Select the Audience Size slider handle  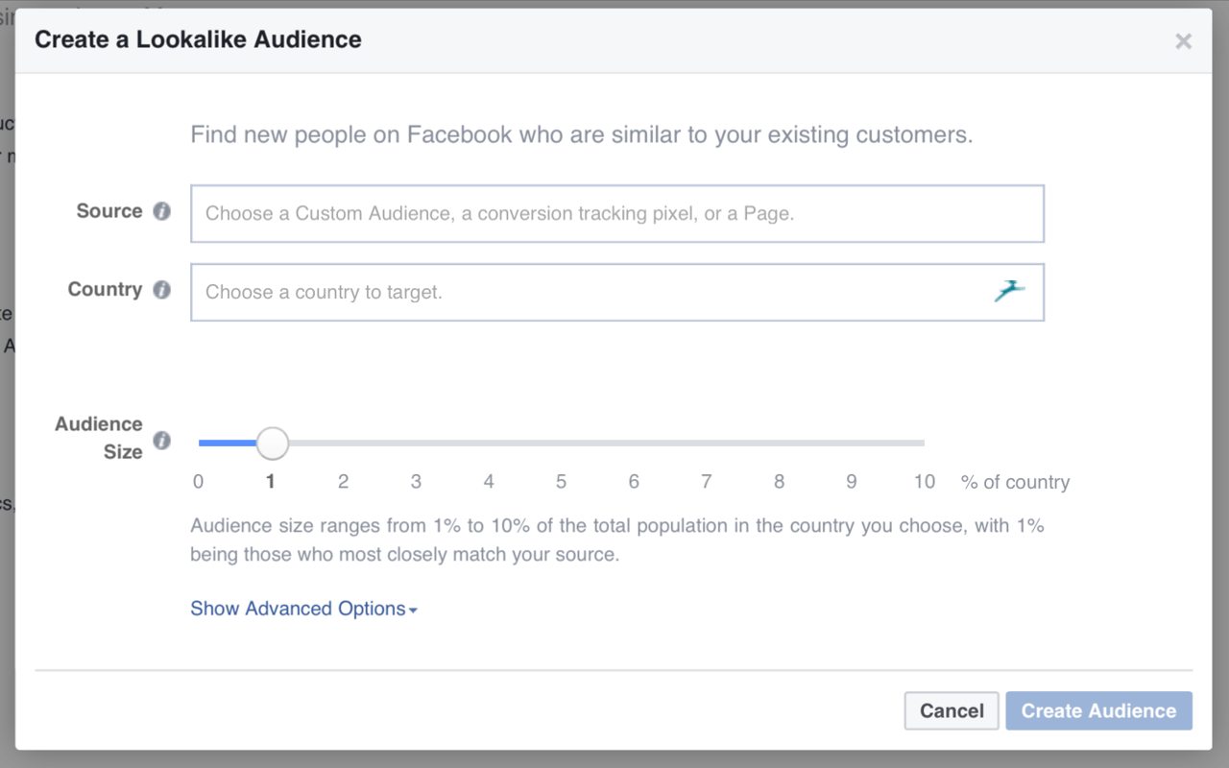coord(273,443)
